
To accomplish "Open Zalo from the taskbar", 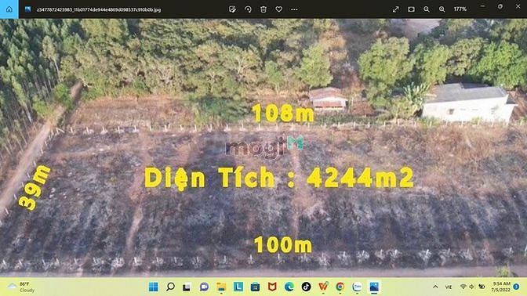I will (357, 287).
